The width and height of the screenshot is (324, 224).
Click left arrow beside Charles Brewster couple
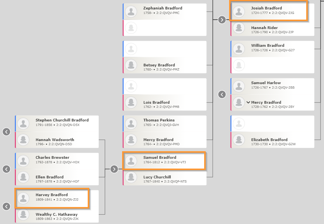pos(6,169)
